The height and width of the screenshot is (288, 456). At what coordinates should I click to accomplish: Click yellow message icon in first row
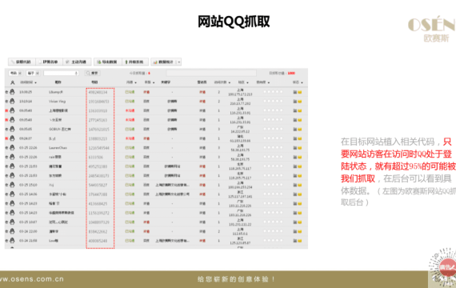click(299, 92)
